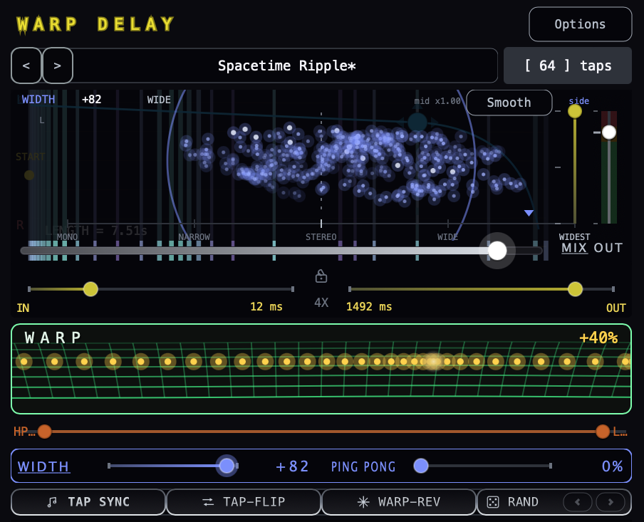Toggle WARP-REV button
Viewport: 644px width, 522px height.
pyautogui.click(x=399, y=502)
